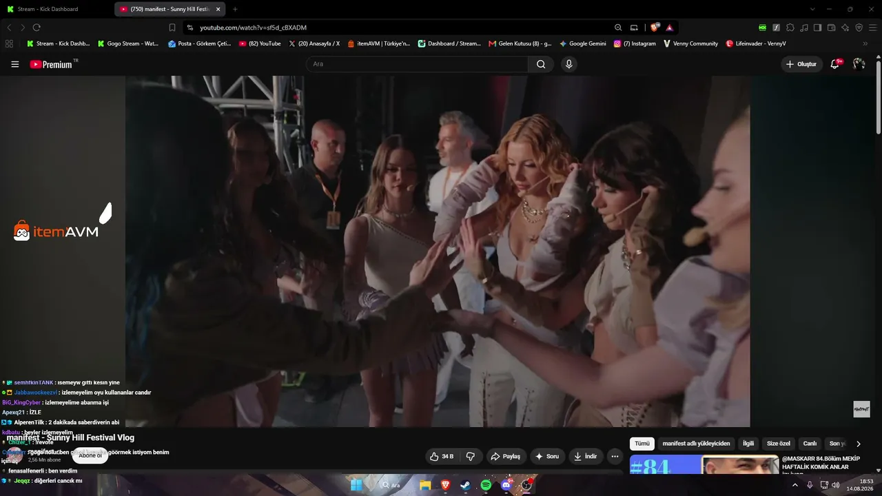Close the manifest YouTube tab
882x496 pixels.
tap(218, 9)
